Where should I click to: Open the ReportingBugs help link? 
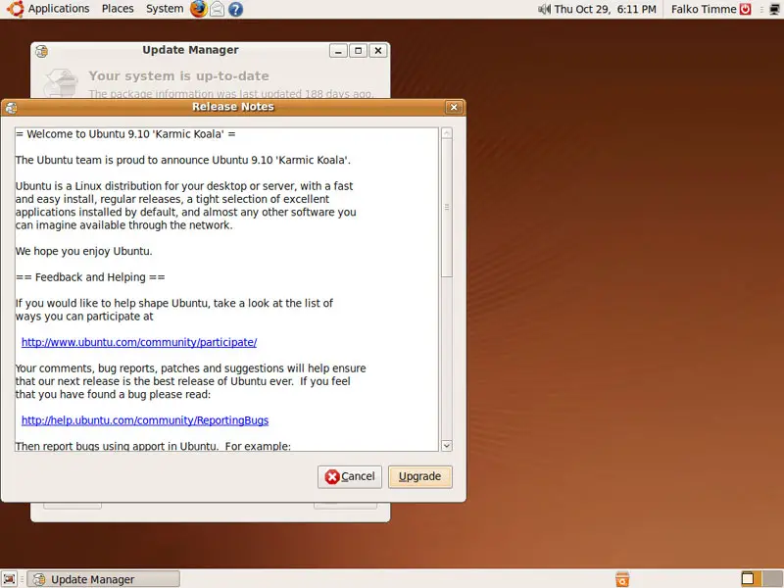[145, 420]
